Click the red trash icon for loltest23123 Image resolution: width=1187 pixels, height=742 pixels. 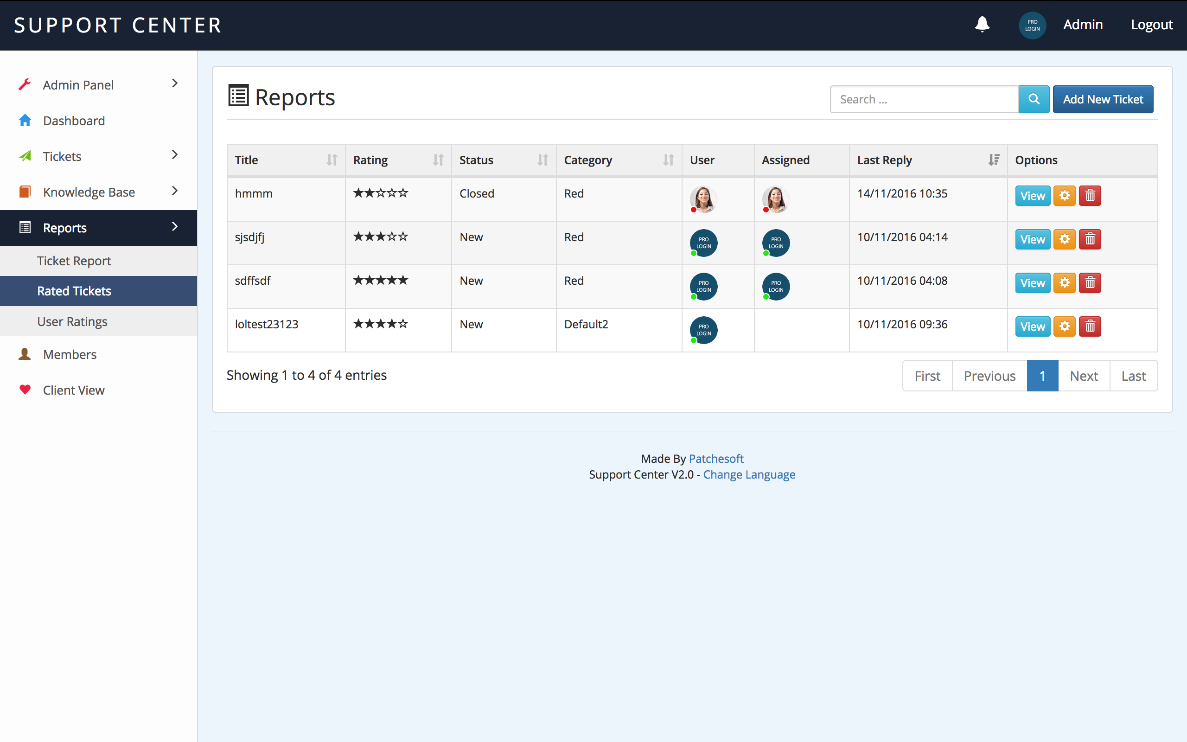click(x=1090, y=326)
